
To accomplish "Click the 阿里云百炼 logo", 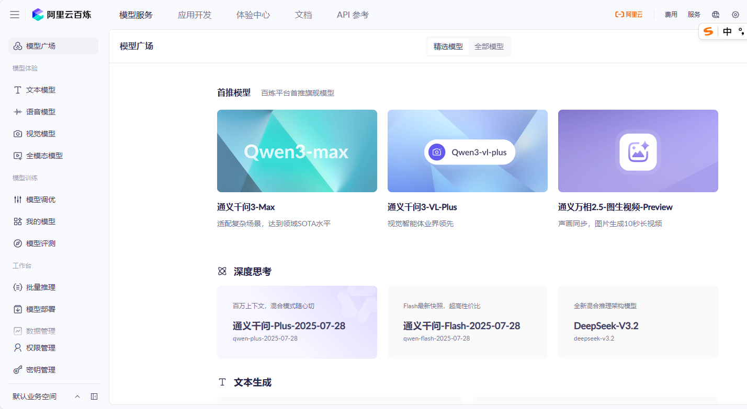I will [61, 15].
